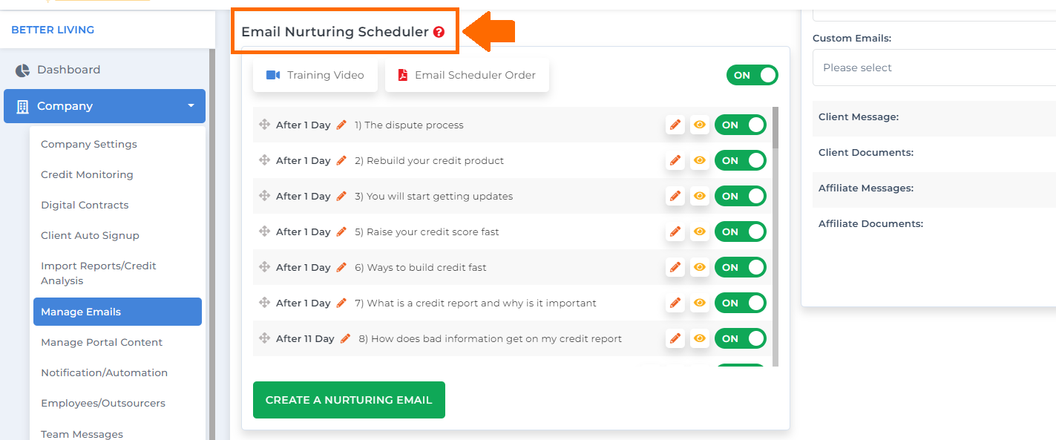Screen dimensions: 1056x440
Task: Open the Training Video button
Action: click(x=315, y=75)
